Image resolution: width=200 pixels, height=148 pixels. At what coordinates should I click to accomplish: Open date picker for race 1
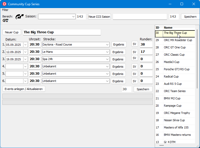click(x=25, y=44)
